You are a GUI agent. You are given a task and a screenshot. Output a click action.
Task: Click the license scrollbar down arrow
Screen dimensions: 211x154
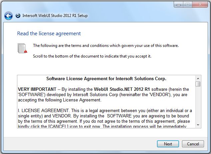(198, 125)
